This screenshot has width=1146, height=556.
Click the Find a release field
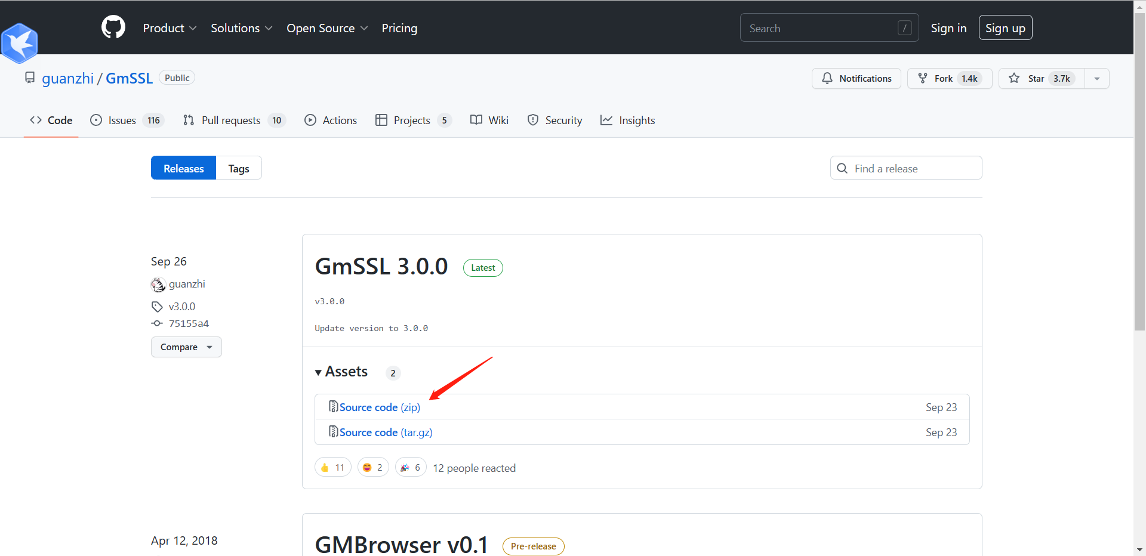pos(906,168)
